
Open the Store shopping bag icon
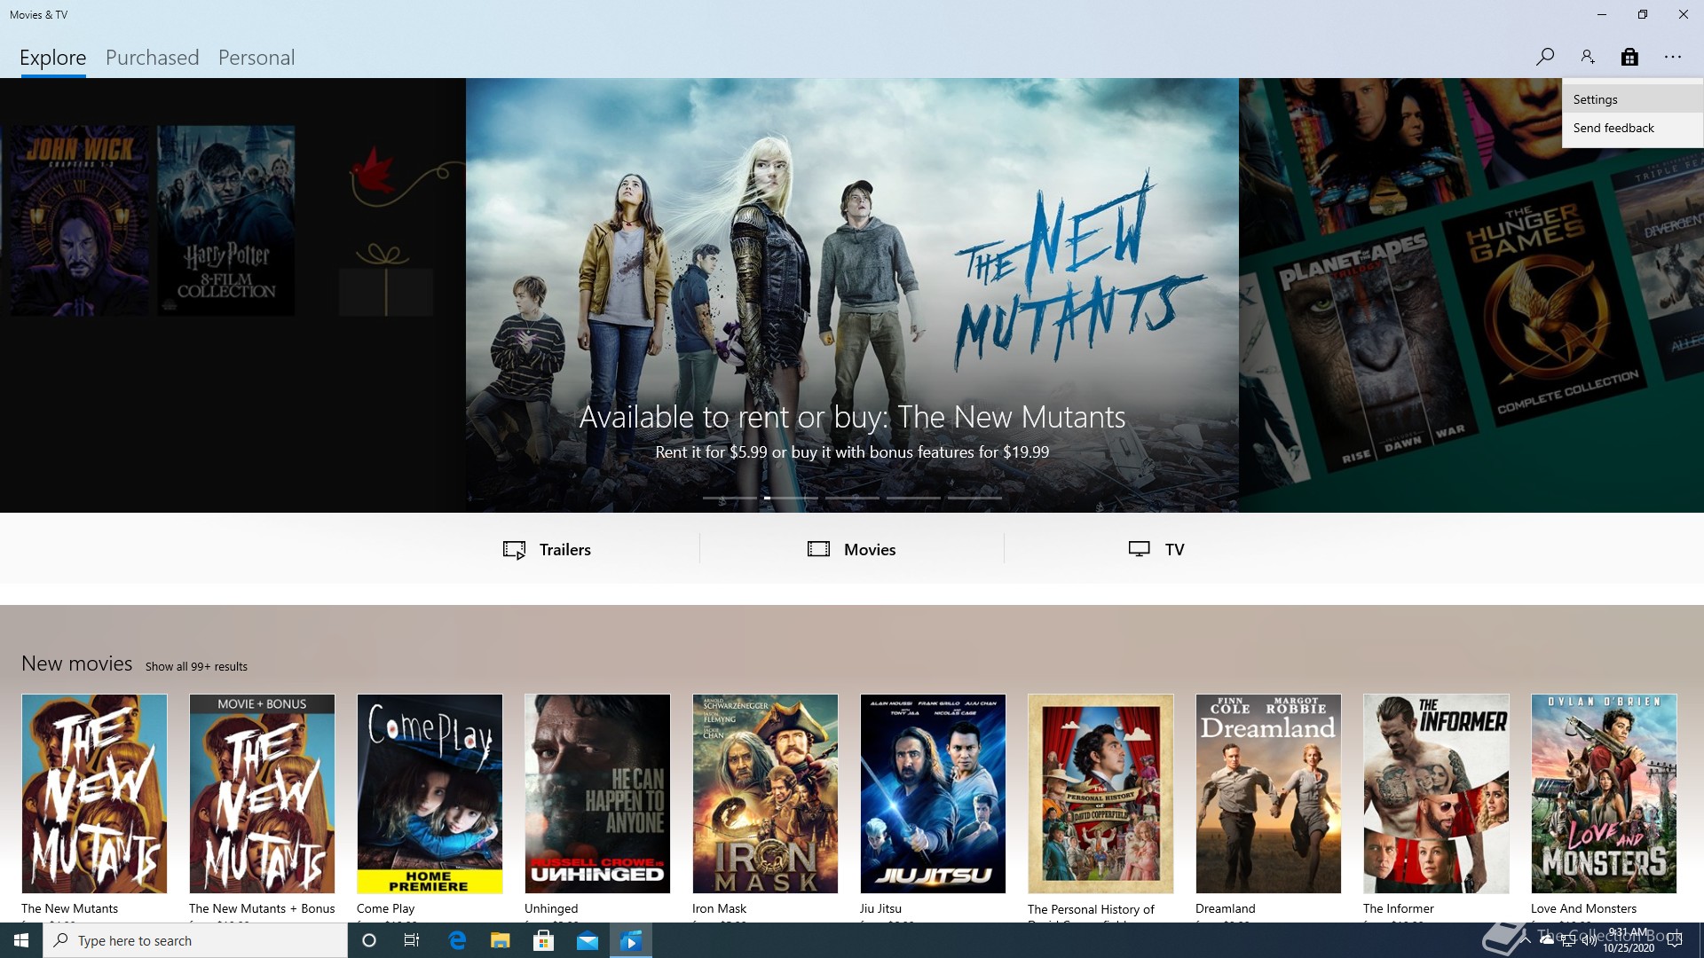click(x=1629, y=57)
